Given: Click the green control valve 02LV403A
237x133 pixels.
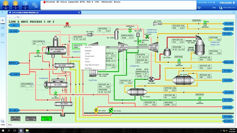Looking at the screenshot, I should (38, 52).
